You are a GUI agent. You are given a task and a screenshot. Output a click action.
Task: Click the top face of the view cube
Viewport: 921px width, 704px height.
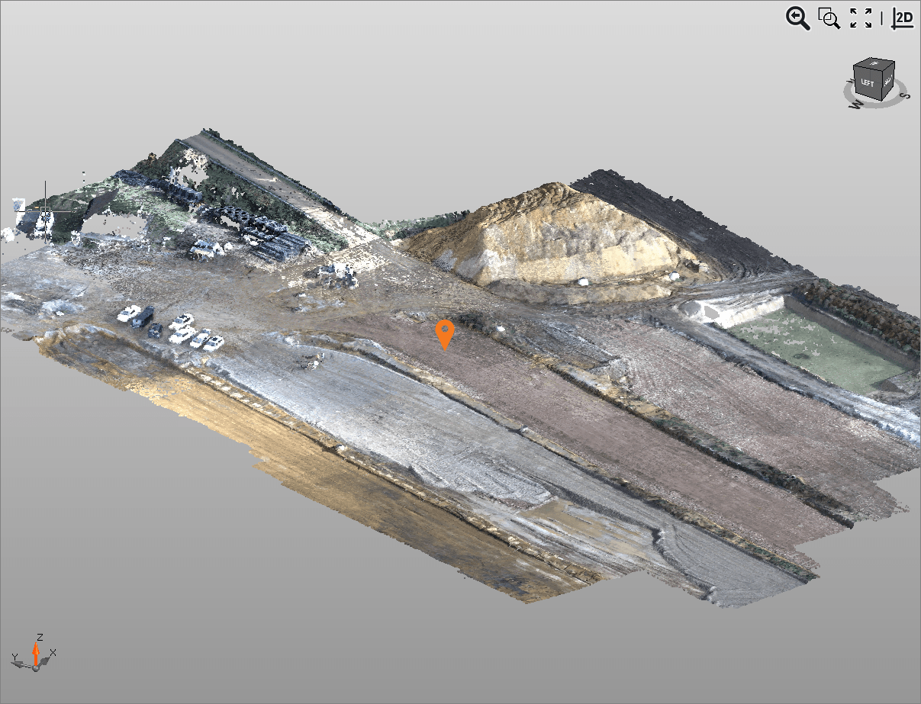pyautogui.click(x=874, y=63)
